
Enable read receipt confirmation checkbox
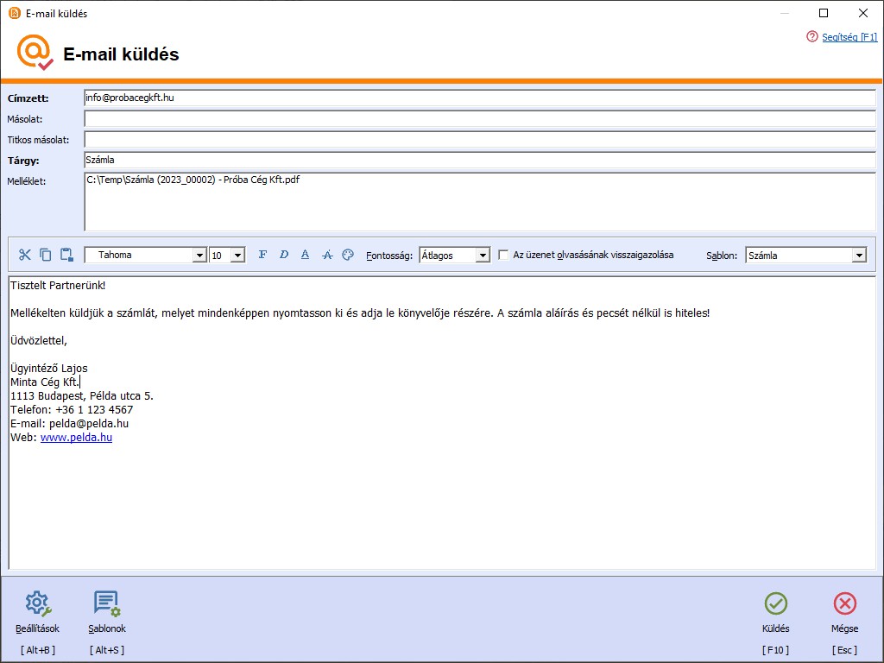pos(503,256)
